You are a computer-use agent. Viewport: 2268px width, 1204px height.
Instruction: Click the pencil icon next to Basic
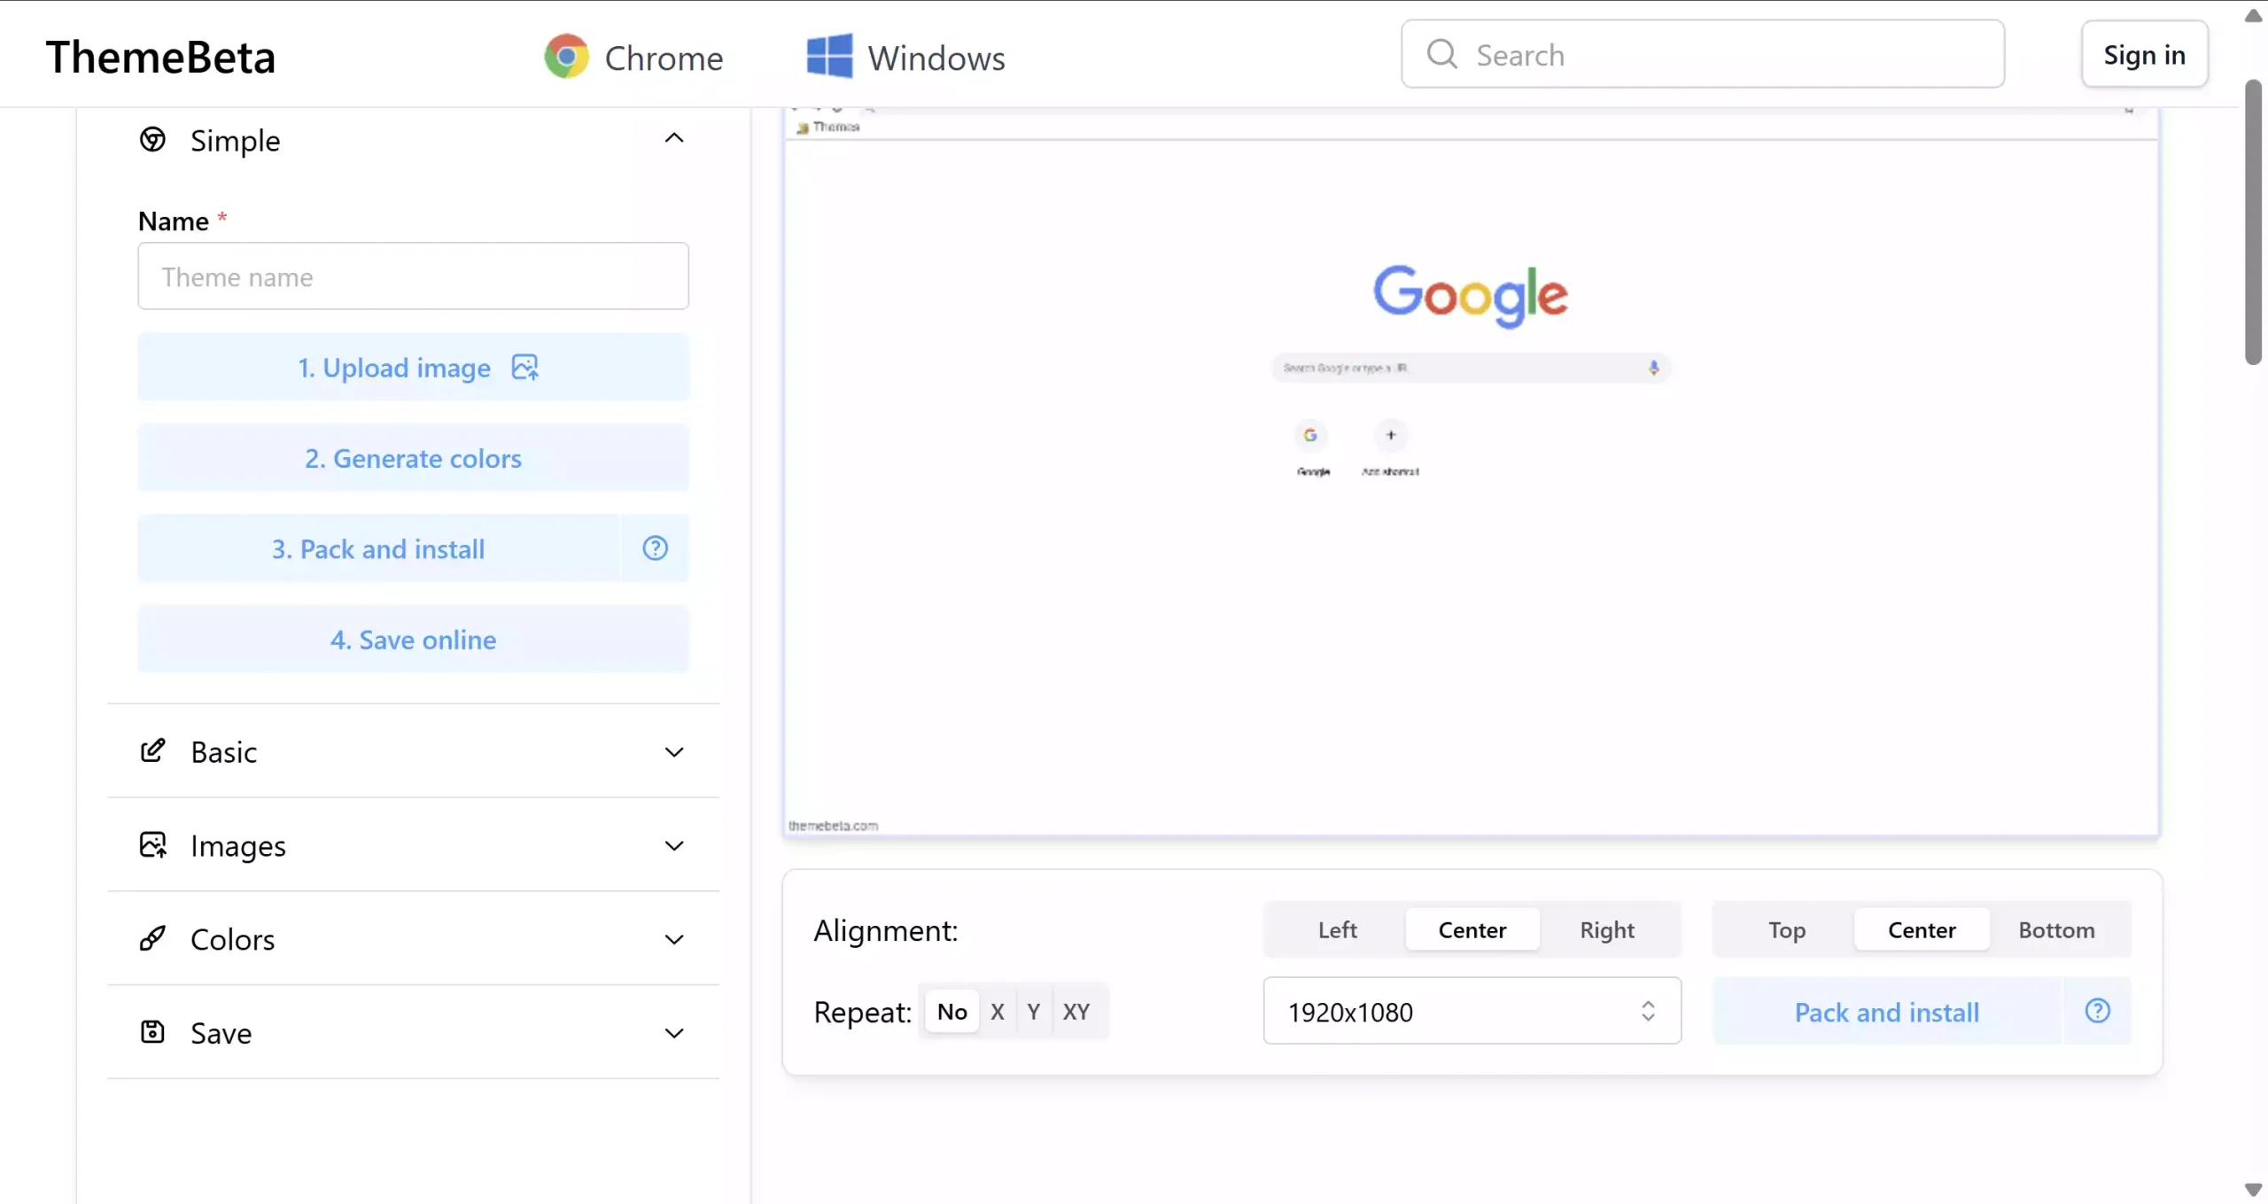[153, 751]
